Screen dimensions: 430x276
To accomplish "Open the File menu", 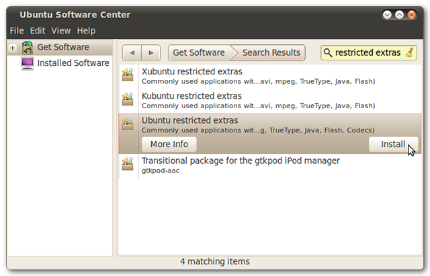I will pos(17,30).
